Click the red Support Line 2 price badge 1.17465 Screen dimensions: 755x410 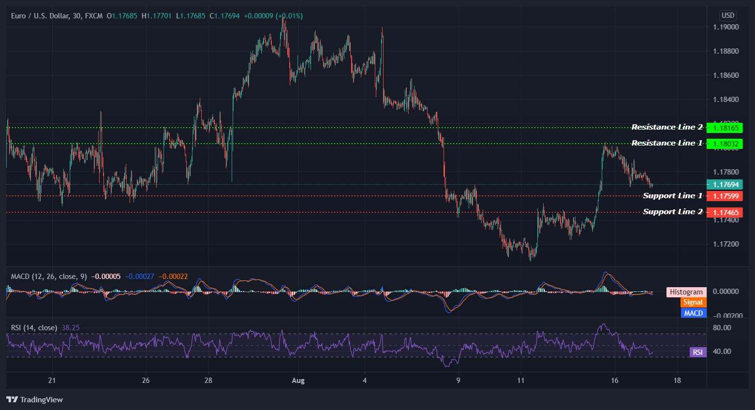[726, 212]
